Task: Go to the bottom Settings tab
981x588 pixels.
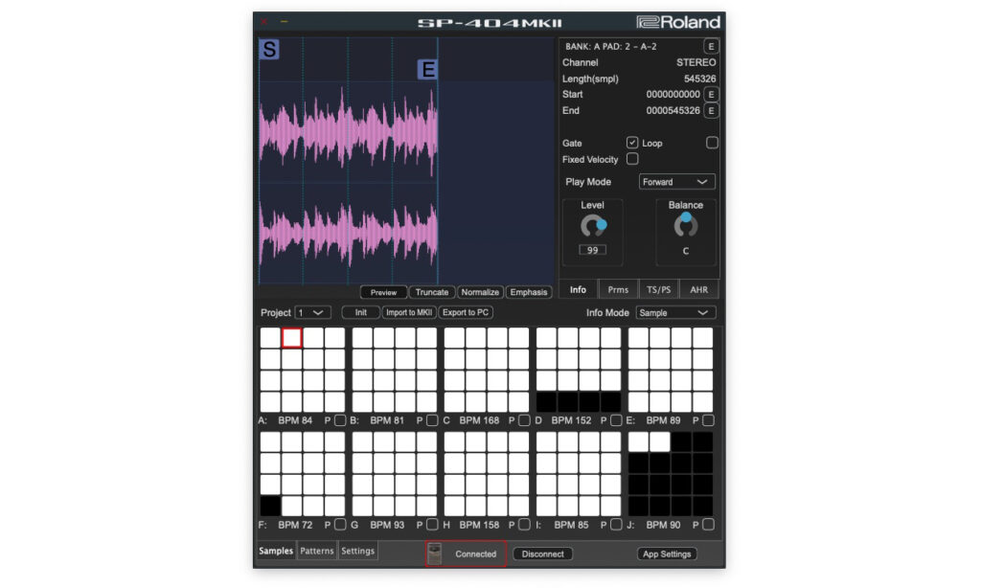Action: pos(358,551)
